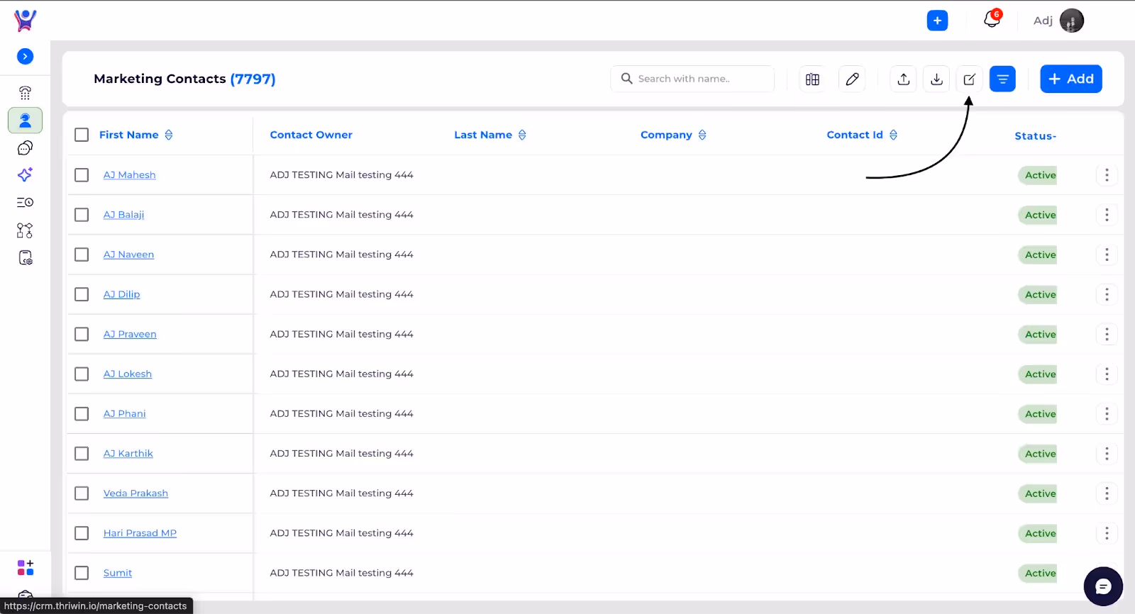This screenshot has width=1135, height=614.
Task: Open the Sumit contact link
Action: 118,572
